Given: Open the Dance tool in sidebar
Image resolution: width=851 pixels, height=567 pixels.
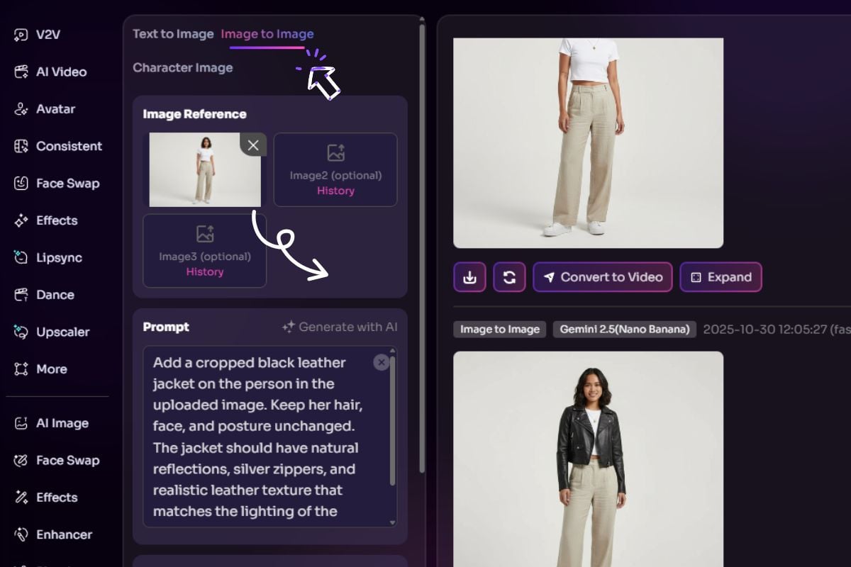Looking at the screenshot, I should [x=45, y=295].
